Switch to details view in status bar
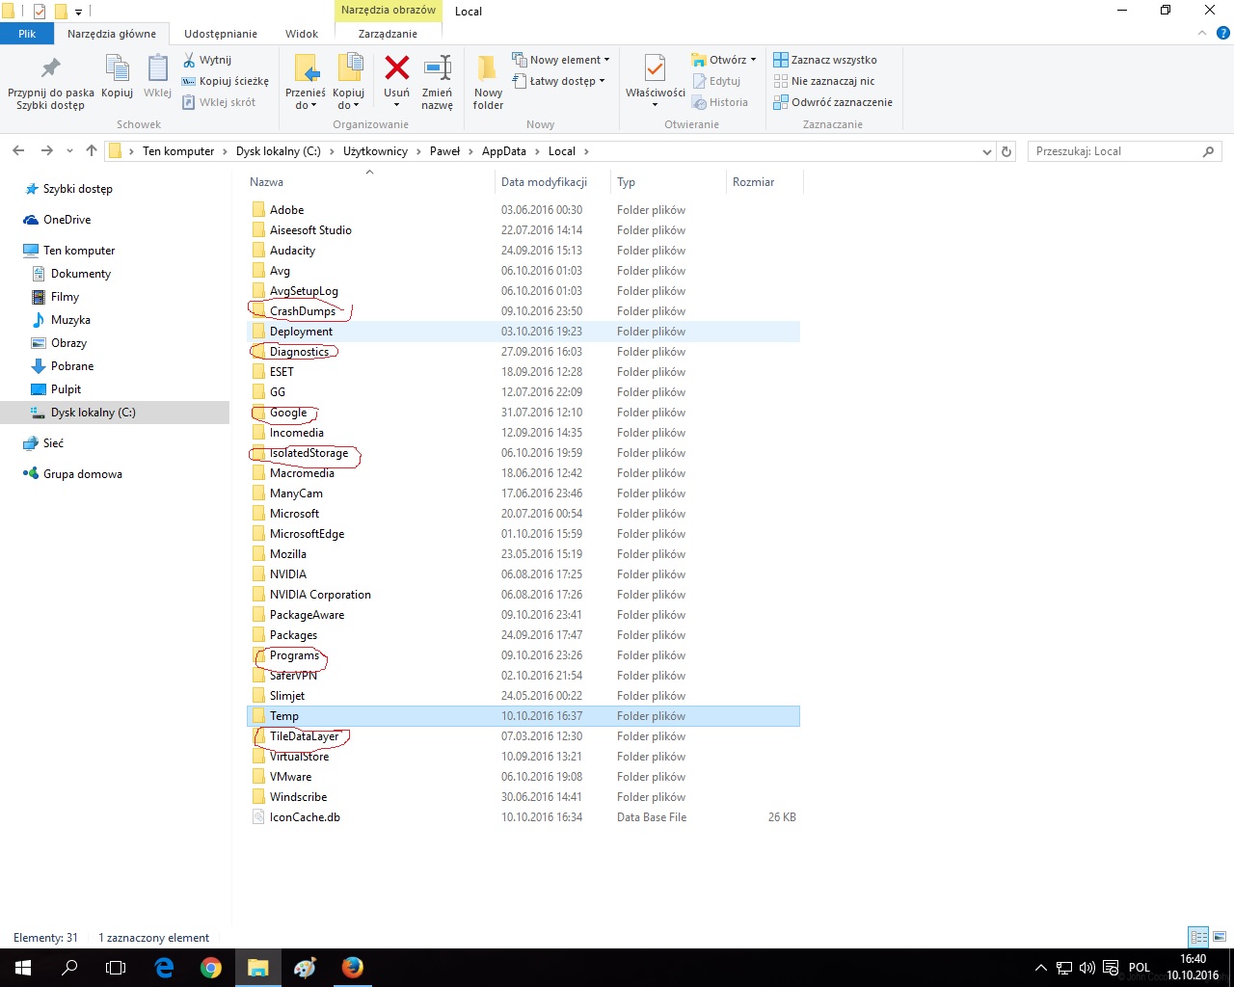 pyautogui.click(x=1198, y=937)
